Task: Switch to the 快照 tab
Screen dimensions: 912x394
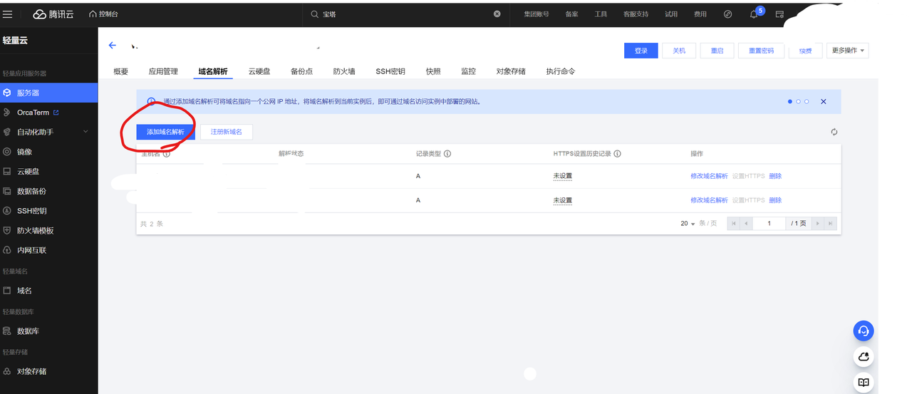Action: pos(433,71)
